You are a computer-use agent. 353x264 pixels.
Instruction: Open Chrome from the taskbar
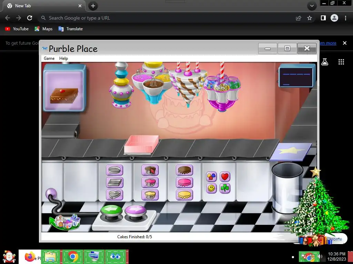pos(73,257)
